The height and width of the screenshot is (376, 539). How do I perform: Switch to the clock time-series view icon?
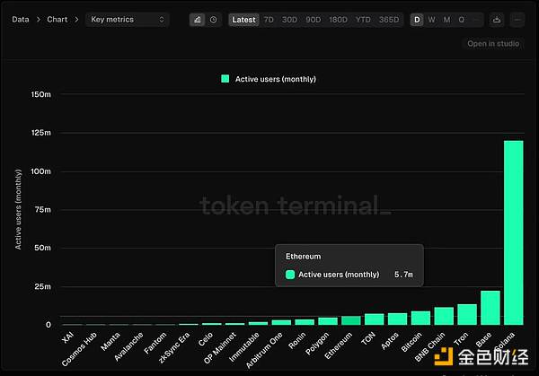pyautogui.click(x=213, y=19)
